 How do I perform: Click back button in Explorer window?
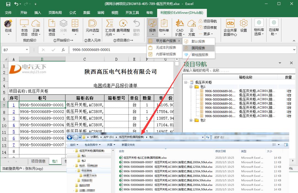(x=70, y=137)
